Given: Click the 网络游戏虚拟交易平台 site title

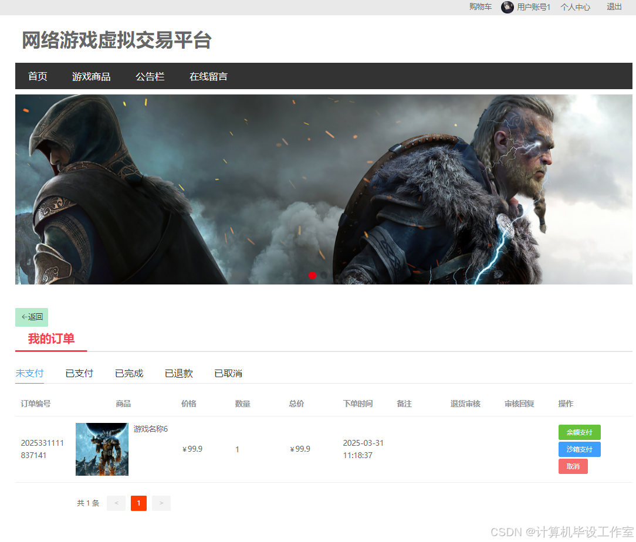Looking at the screenshot, I should 116,40.
